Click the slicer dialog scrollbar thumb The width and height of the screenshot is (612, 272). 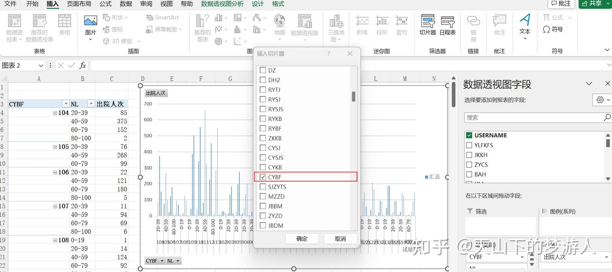coord(354,96)
